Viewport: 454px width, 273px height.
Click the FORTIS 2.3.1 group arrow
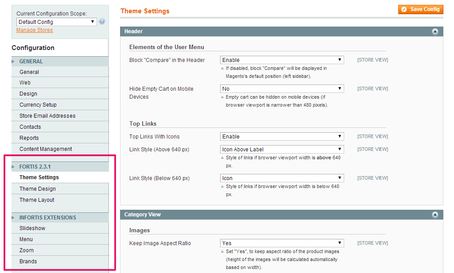(x=13, y=167)
